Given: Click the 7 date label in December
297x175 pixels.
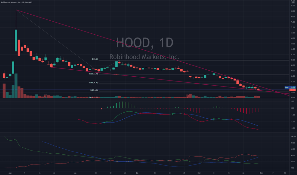Looking at the screenshot, I should point(273,173).
